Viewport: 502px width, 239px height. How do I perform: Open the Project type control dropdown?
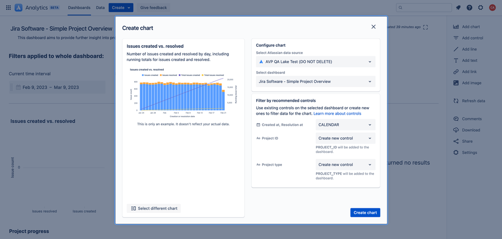coord(345,165)
